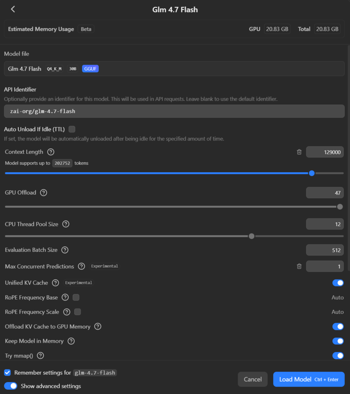Click Keep Model in Memory help icon
Screen dimensions: 350x394
coord(71,341)
